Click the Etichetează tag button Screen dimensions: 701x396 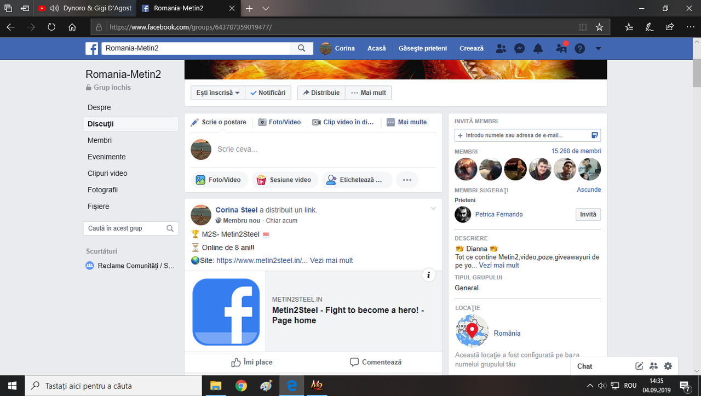tap(357, 180)
